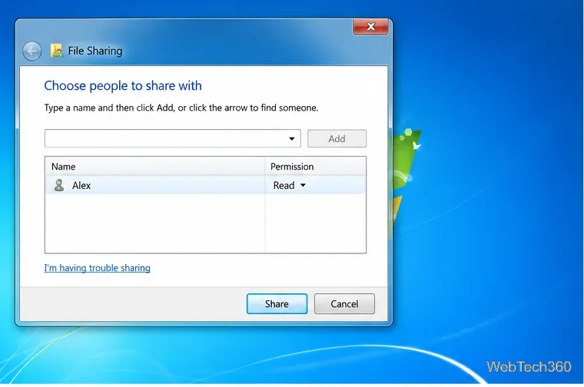Screen dimensions: 584x387
Task: Sort by the Name column header
Action: point(155,167)
